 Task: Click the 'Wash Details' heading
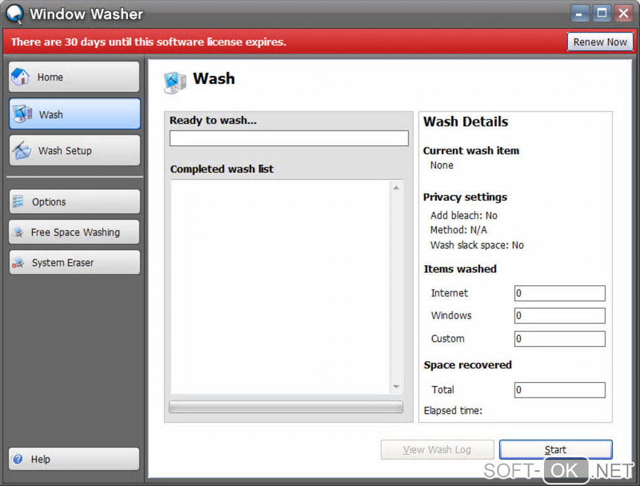(x=466, y=122)
